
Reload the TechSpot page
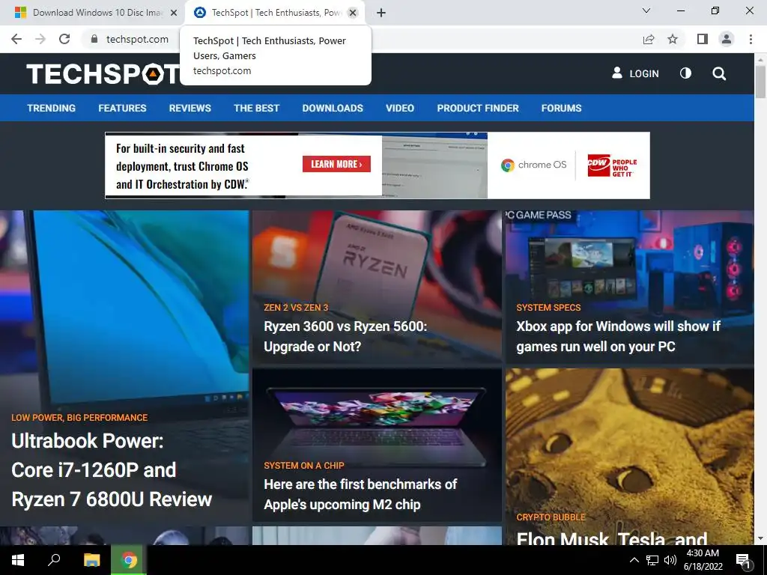pyautogui.click(x=64, y=39)
